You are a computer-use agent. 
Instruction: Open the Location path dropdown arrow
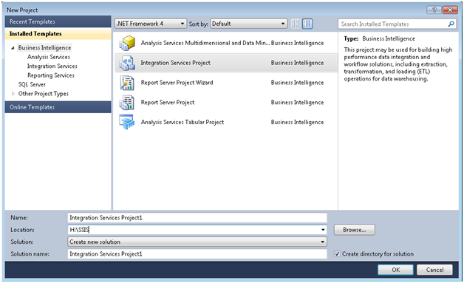point(323,230)
